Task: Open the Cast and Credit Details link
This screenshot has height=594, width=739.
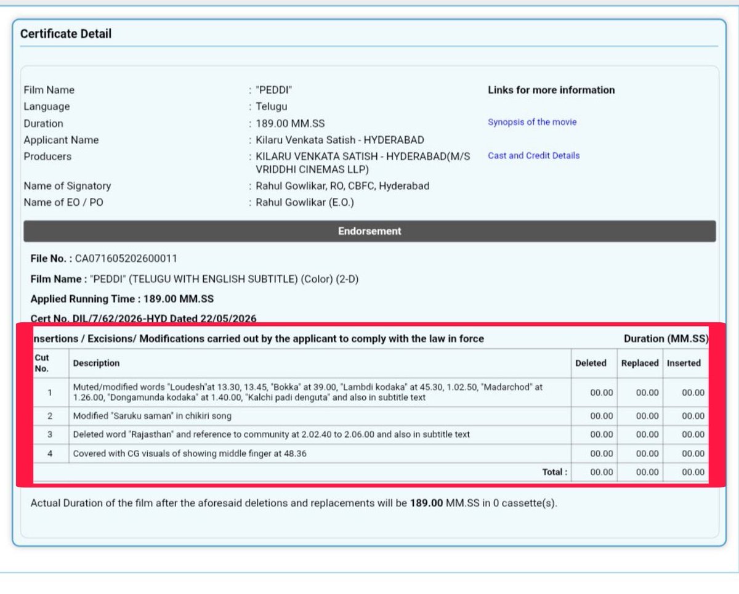Action: [533, 156]
